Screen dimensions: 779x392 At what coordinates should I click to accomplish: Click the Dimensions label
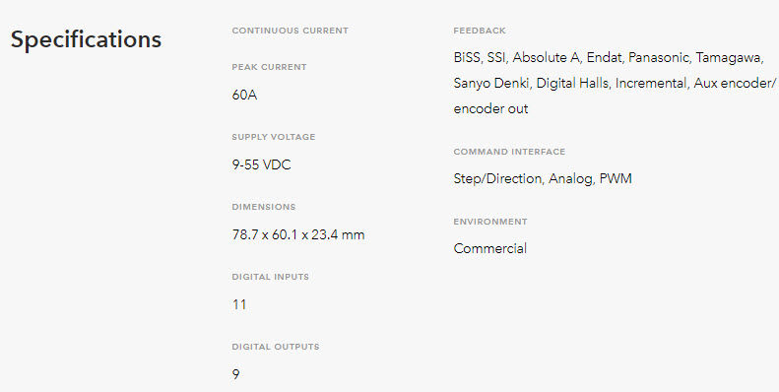[x=264, y=207]
